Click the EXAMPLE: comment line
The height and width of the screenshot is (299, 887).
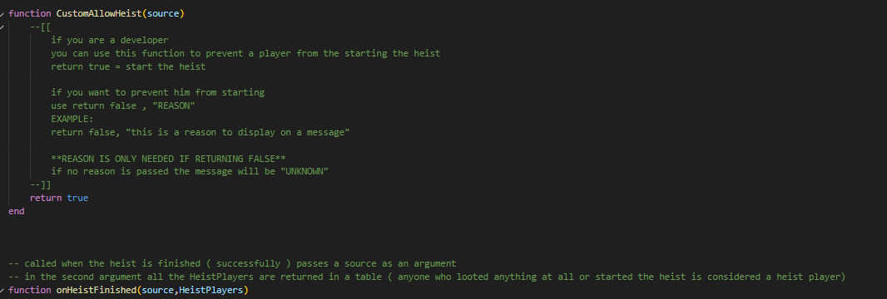coord(72,119)
